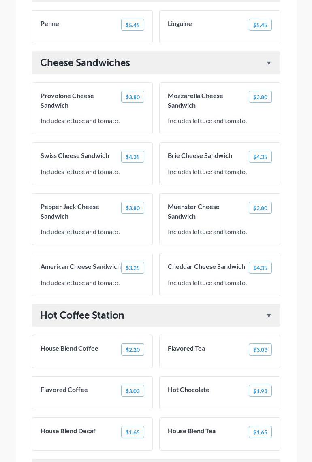Add Penne for $5.45
Image resolution: width=312 pixels, height=462 pixels.
132,25
